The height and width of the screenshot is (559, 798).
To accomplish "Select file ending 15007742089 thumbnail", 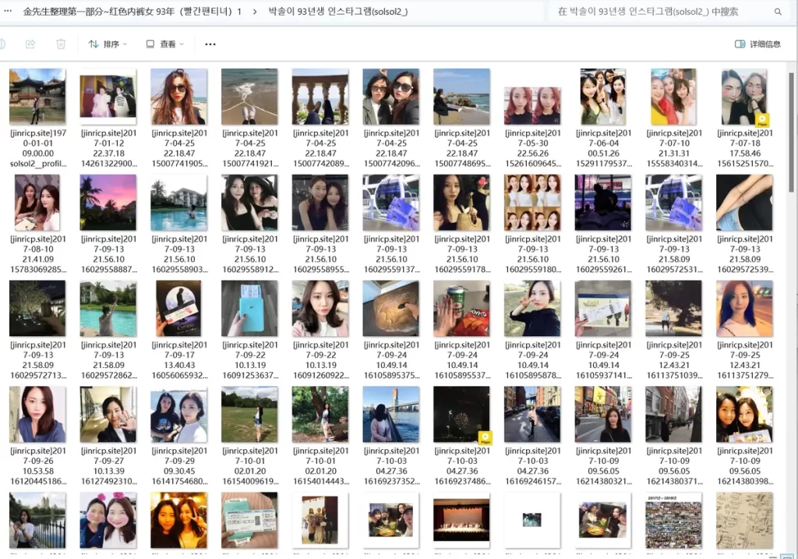I will [x=320, y=97].
